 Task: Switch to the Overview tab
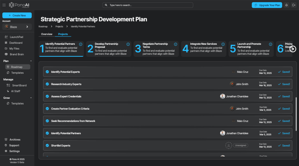coord(47,34)
